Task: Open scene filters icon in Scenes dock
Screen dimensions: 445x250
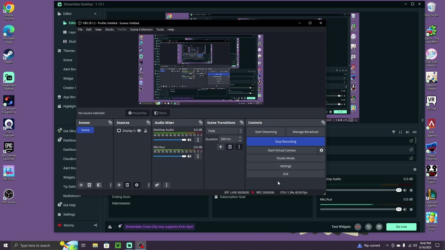Action: [x=99, y=185]
